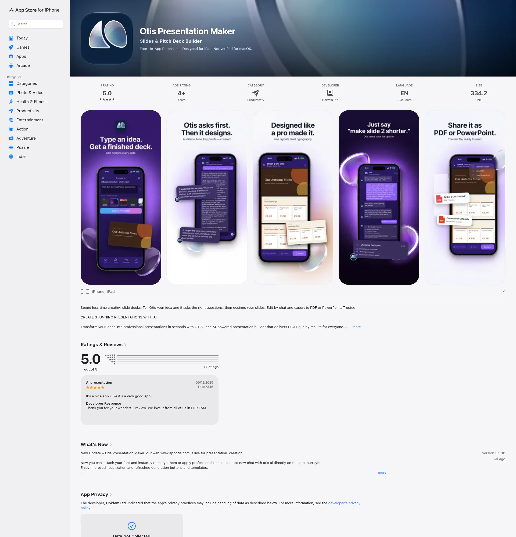The width and height of the screenshot is (516, 537).
Task: Click the Category paper plane badge icon
Action: [256, 93]
